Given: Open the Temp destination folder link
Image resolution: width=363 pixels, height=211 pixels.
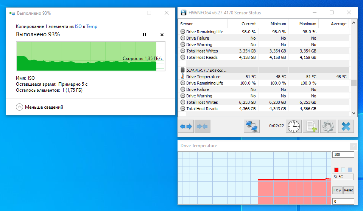Looking at the screenshot, I should coord(92,26).
